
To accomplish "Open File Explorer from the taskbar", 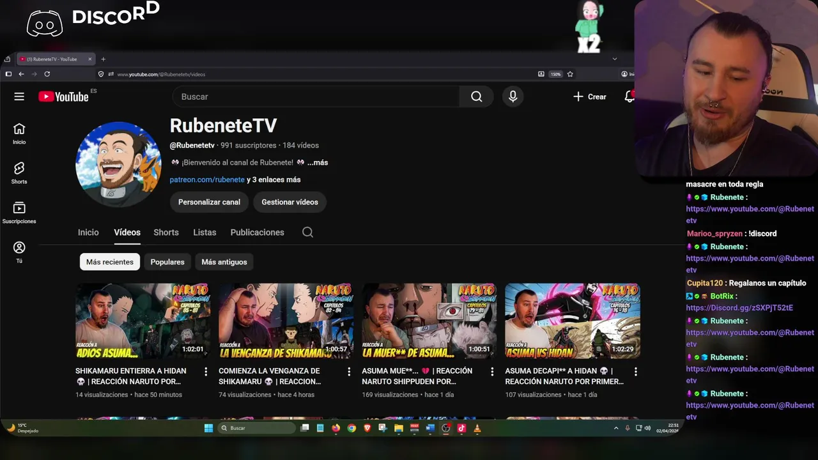I will [x=398, y=428].
